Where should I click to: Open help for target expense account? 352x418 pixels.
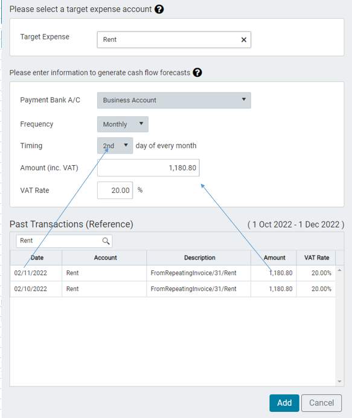pos(159,9)
